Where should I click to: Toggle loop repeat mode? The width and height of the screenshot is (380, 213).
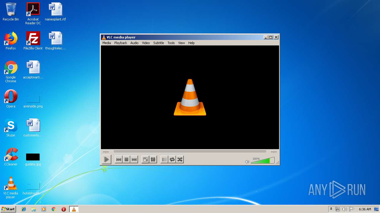click(172, 159)
